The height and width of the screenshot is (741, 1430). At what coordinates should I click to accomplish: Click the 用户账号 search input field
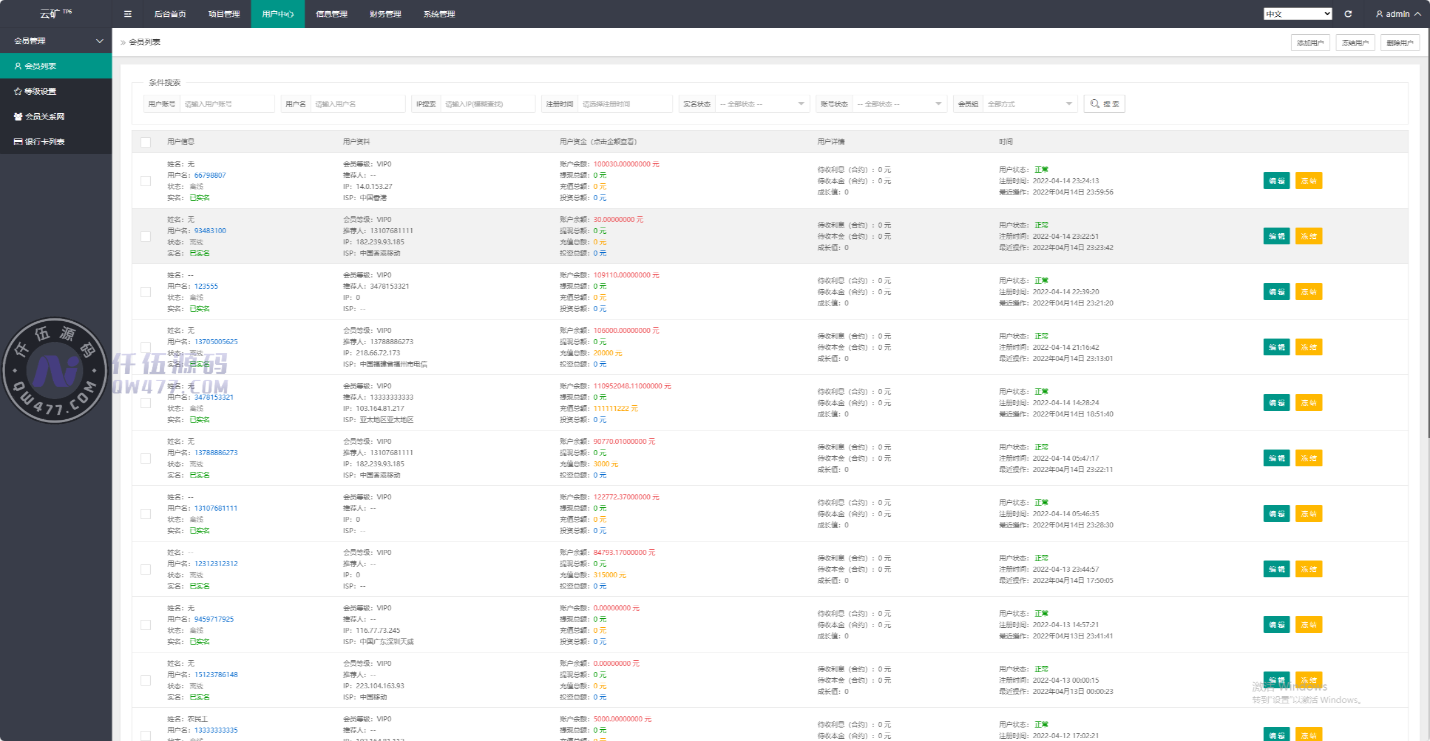tap(227, 104)
